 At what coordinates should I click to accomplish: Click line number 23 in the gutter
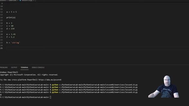coord(1,43)
